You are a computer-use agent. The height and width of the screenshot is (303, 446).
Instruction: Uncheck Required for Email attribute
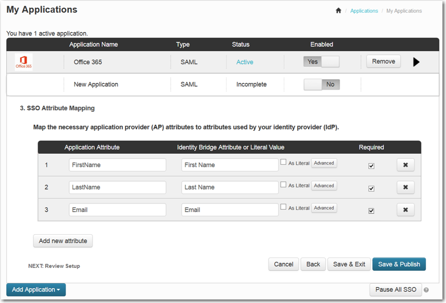371,211
